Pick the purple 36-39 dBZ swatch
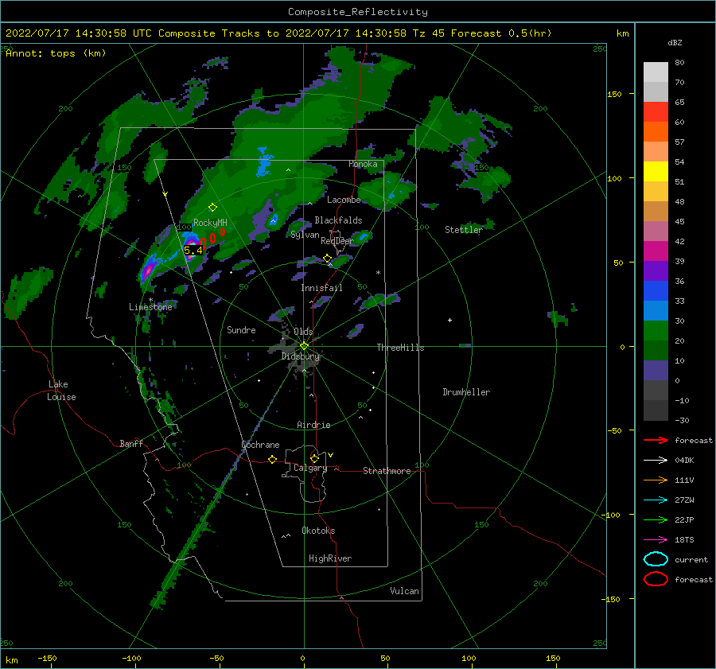 [x=656, y=270]
